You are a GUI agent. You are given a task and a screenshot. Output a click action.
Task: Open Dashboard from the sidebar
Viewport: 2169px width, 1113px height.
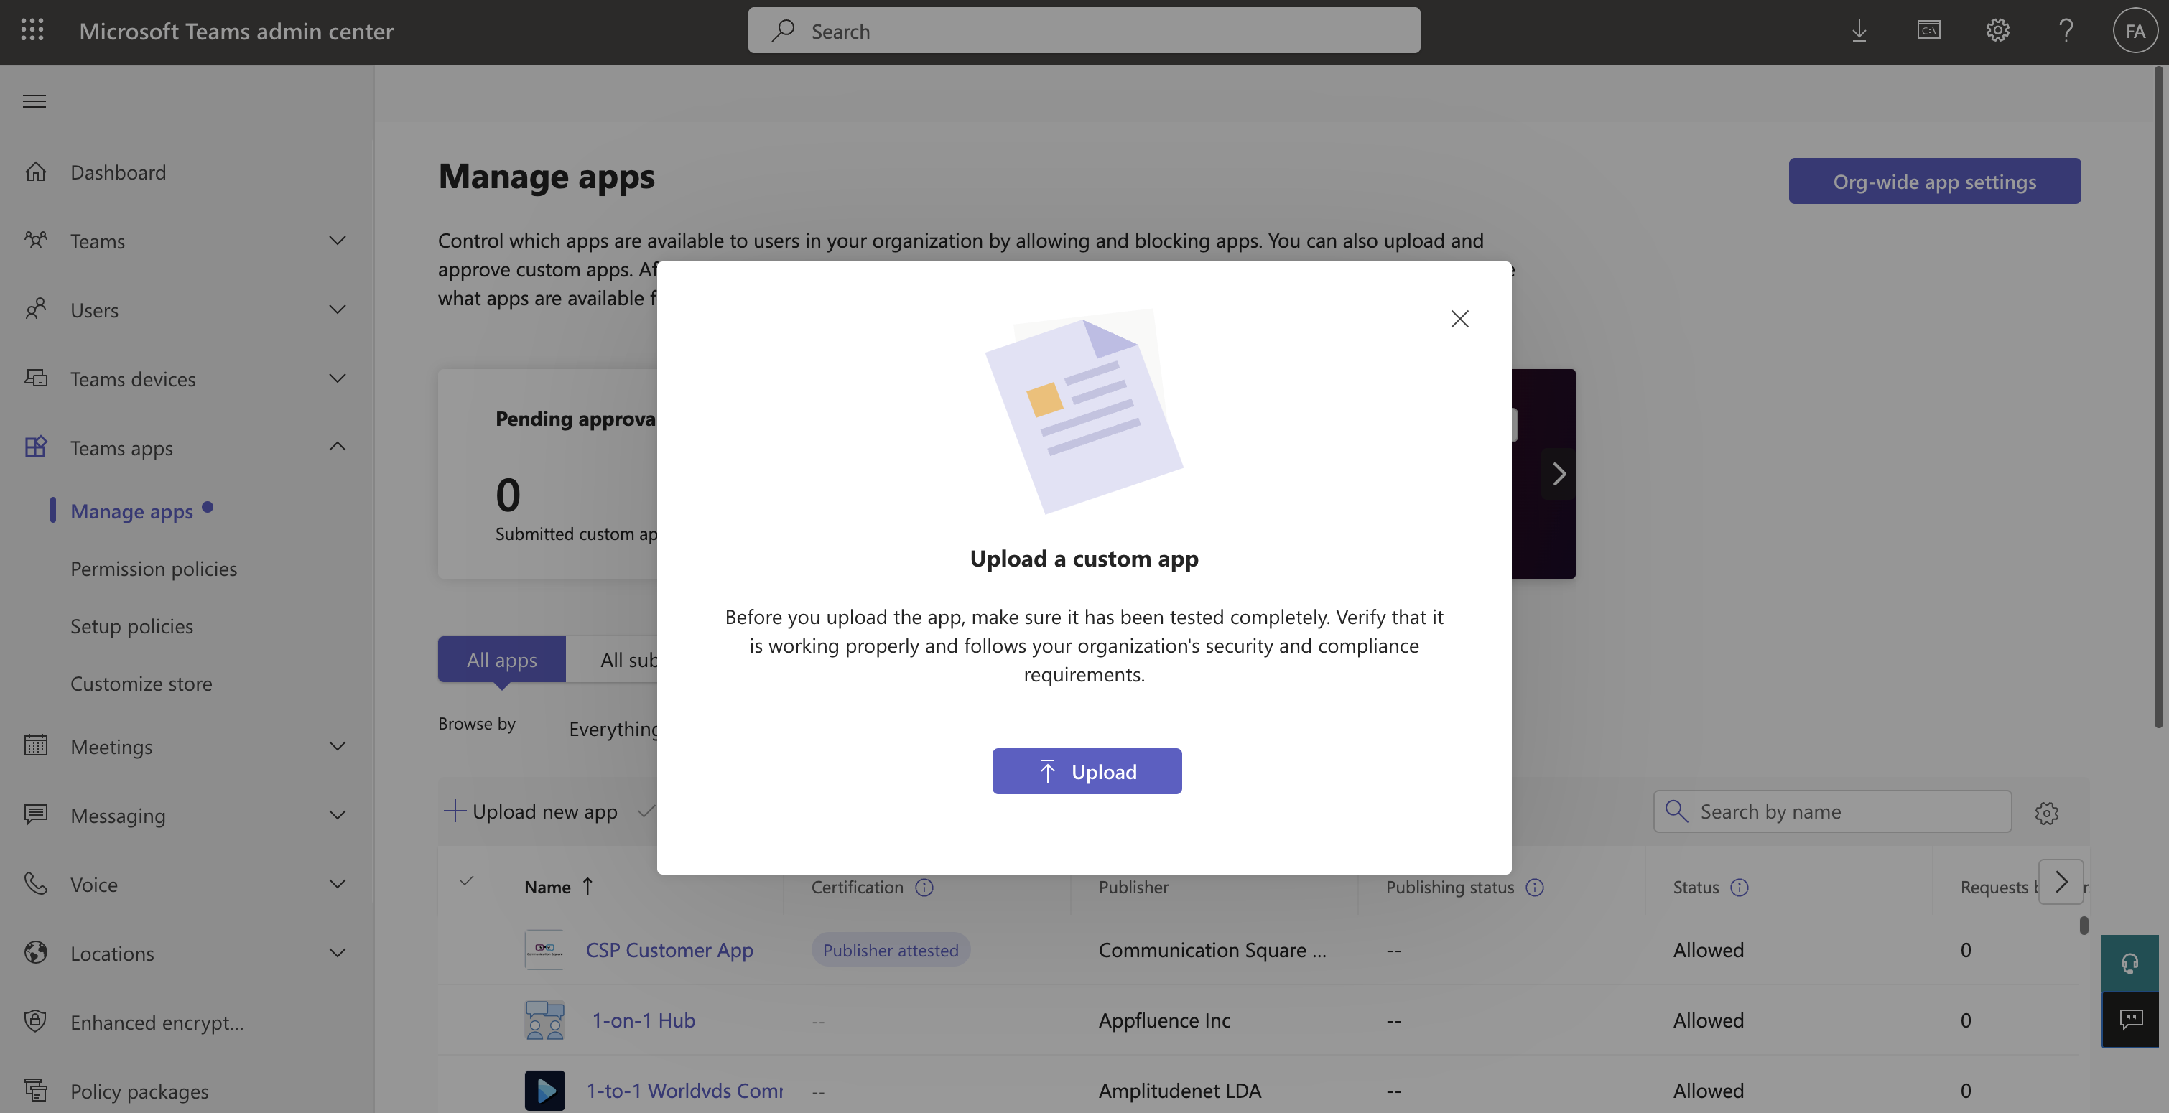point(118,172)
